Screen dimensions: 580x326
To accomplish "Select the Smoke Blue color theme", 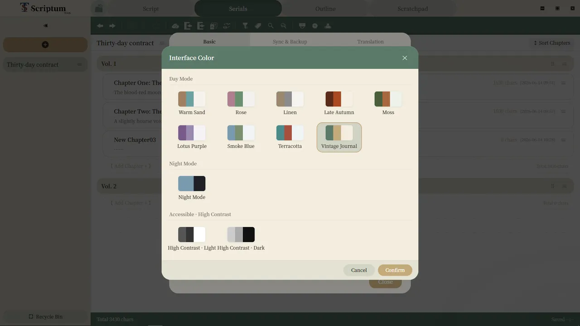I will click(x=241, y=137).
